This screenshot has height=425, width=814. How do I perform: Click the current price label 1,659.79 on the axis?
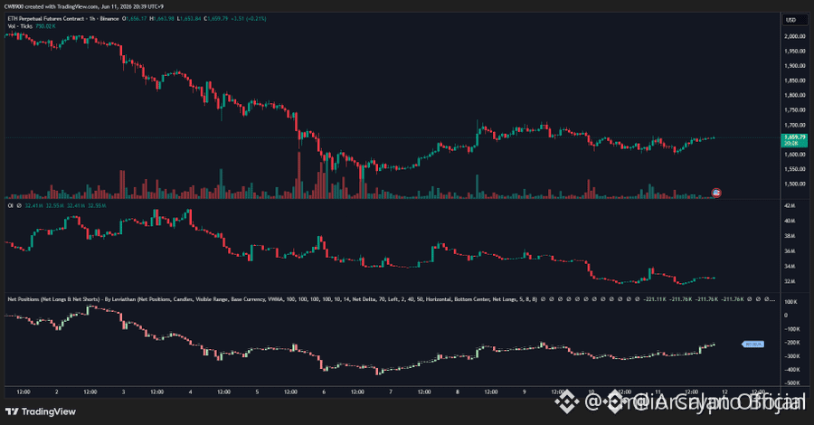794,137
